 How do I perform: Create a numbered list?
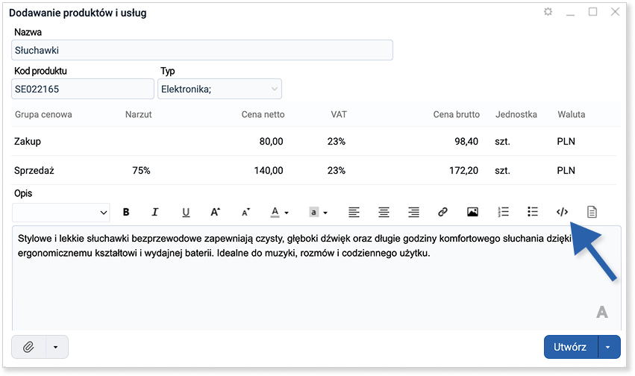503,213
